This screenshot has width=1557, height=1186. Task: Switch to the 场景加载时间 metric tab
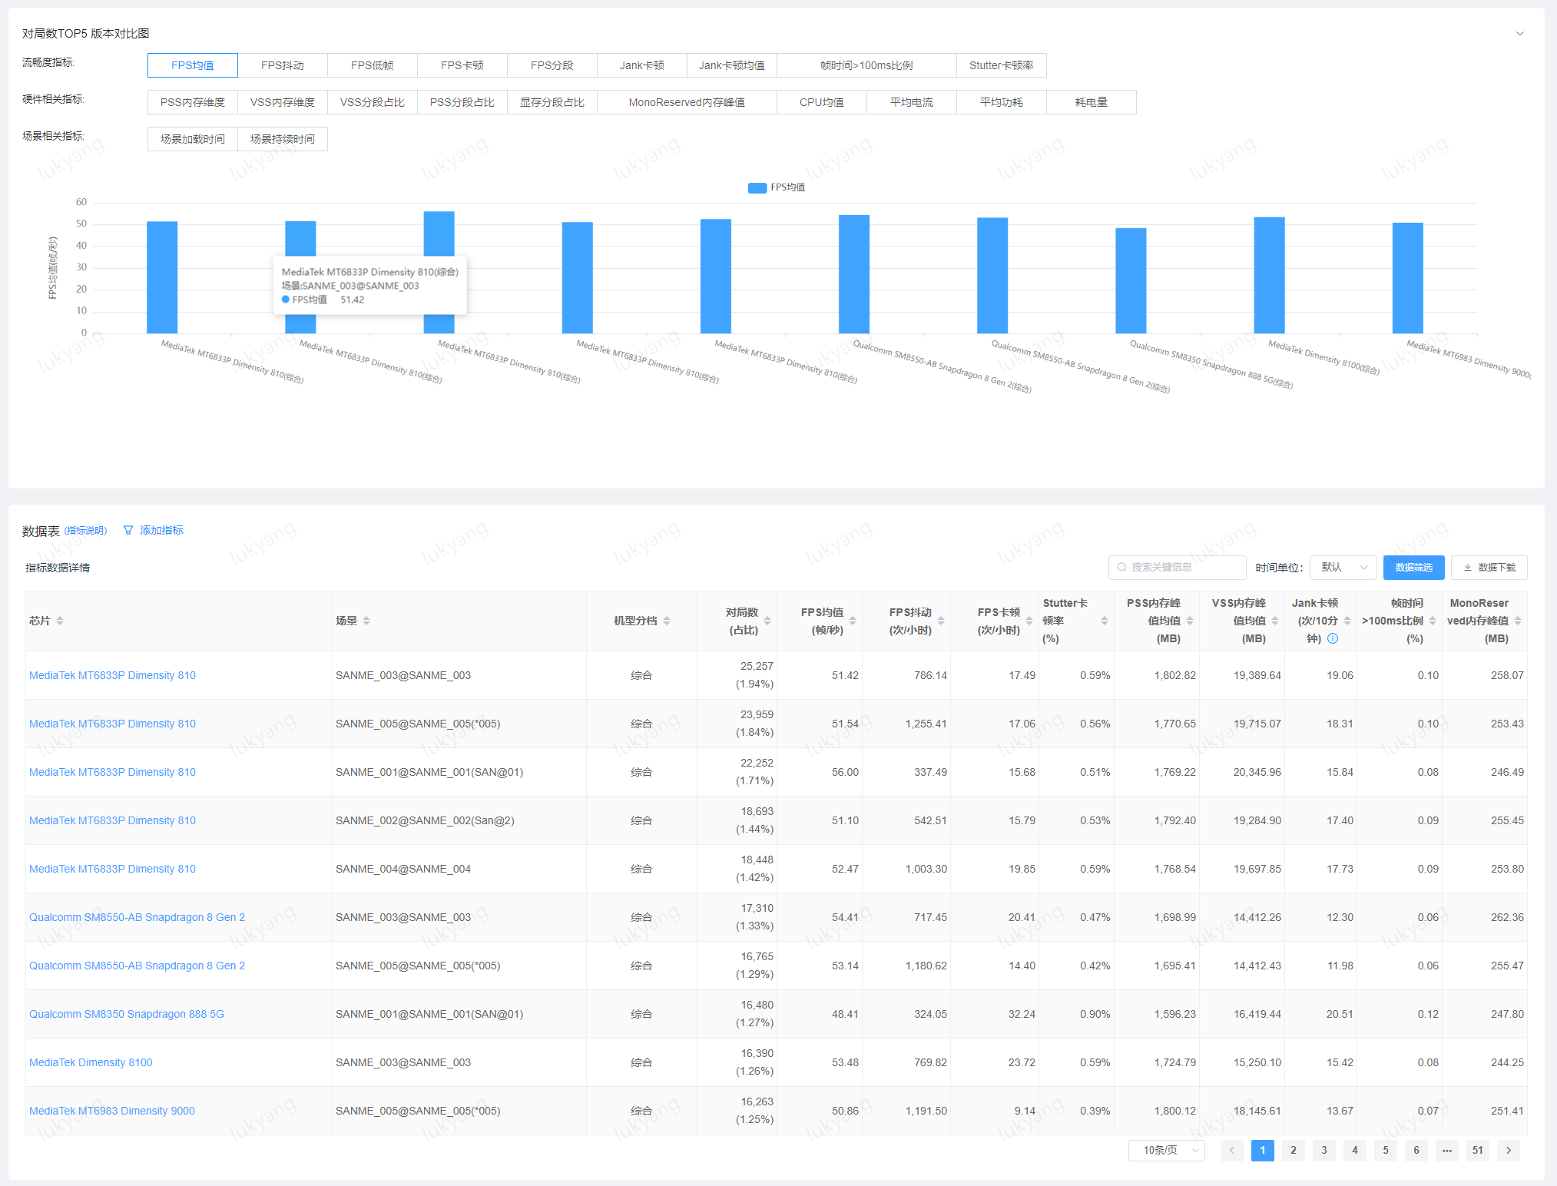(192, 139)
